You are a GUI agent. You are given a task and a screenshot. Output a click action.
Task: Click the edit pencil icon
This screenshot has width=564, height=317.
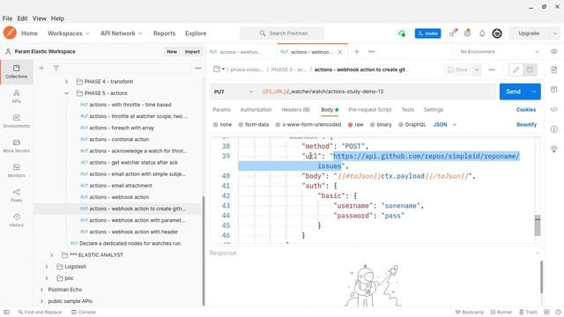point(516,70)
